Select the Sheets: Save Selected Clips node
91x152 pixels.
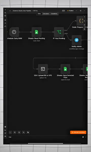(65, 69)
